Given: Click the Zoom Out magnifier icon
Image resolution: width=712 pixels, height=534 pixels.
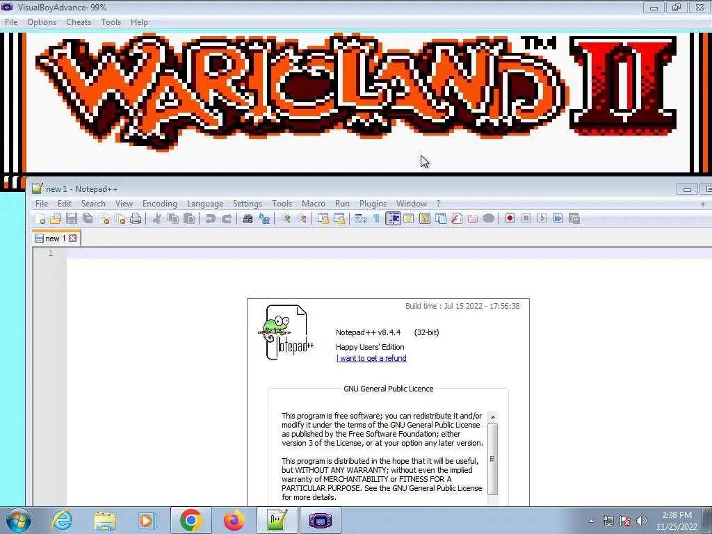Looking at the screenshot, I should [302, 219].
